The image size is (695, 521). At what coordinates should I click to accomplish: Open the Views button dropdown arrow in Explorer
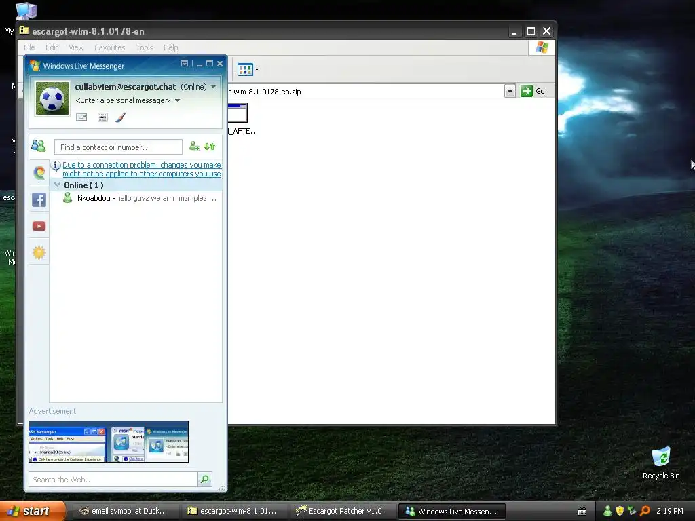257,70
